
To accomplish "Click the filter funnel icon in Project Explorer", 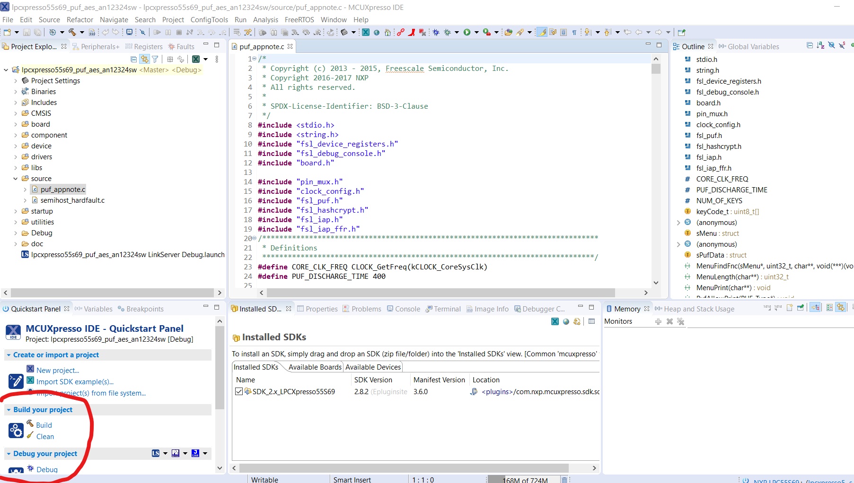I will (x=155, y=59).
